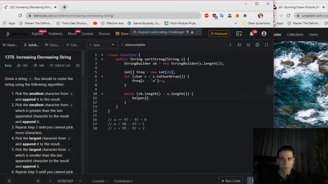The image size is (328, 184).
Task: Click the Contribute link
Action: [x=123, y=181]
